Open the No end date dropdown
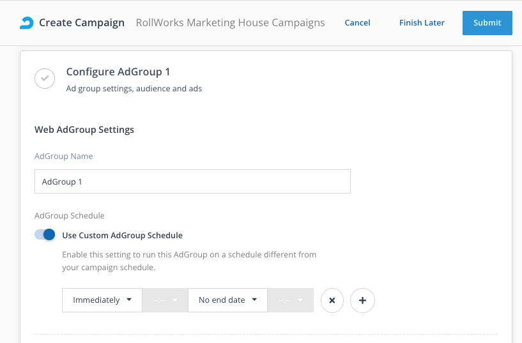This screenshot has height=343, width=522. point(227,300)
